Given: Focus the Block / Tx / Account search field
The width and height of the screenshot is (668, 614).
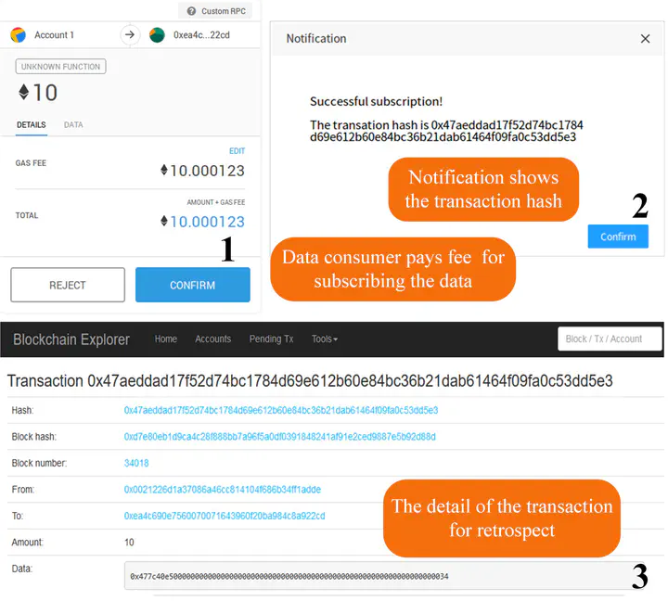Looking at the screenshot, I should pyautogui.click(x=610, y=339).
